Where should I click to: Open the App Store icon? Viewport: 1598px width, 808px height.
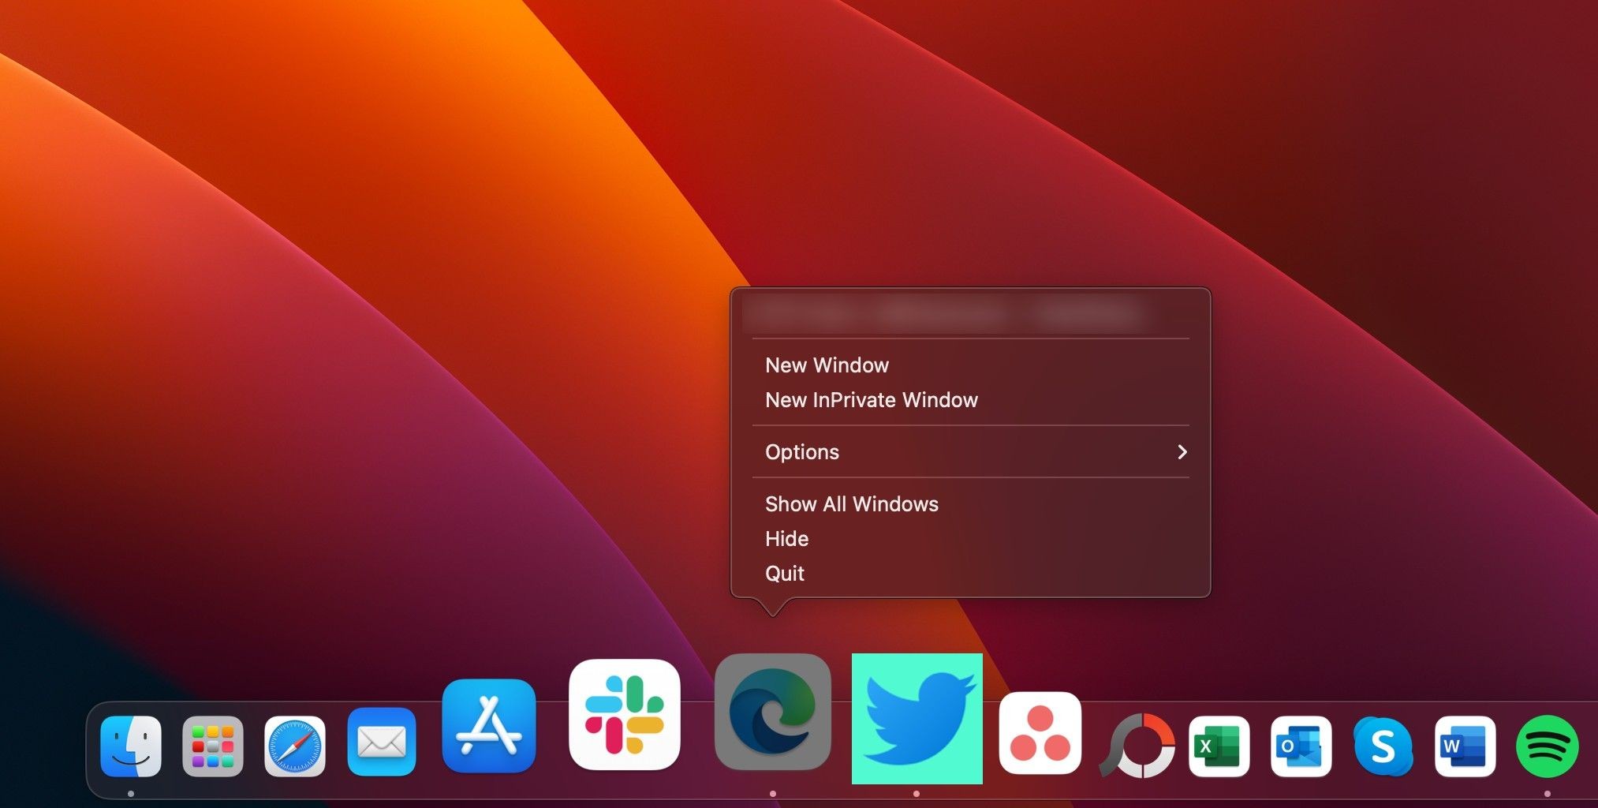click(489, 726)
